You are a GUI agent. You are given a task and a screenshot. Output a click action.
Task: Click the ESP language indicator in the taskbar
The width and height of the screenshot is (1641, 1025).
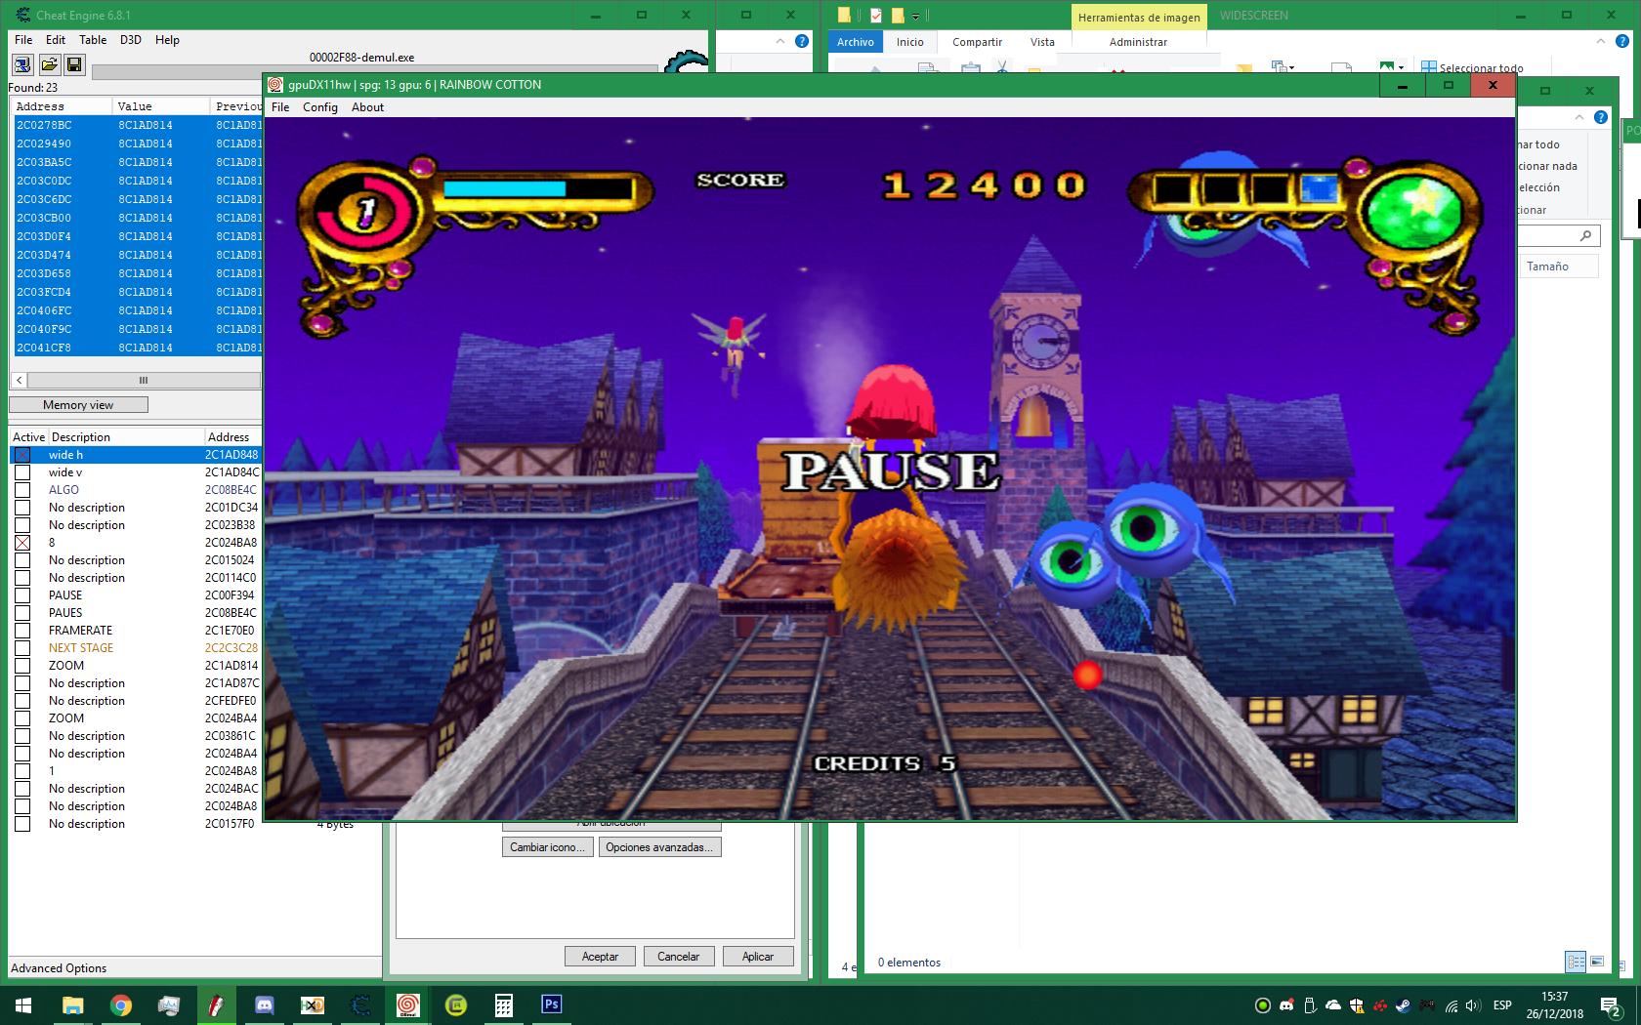coord(1502,1005)
